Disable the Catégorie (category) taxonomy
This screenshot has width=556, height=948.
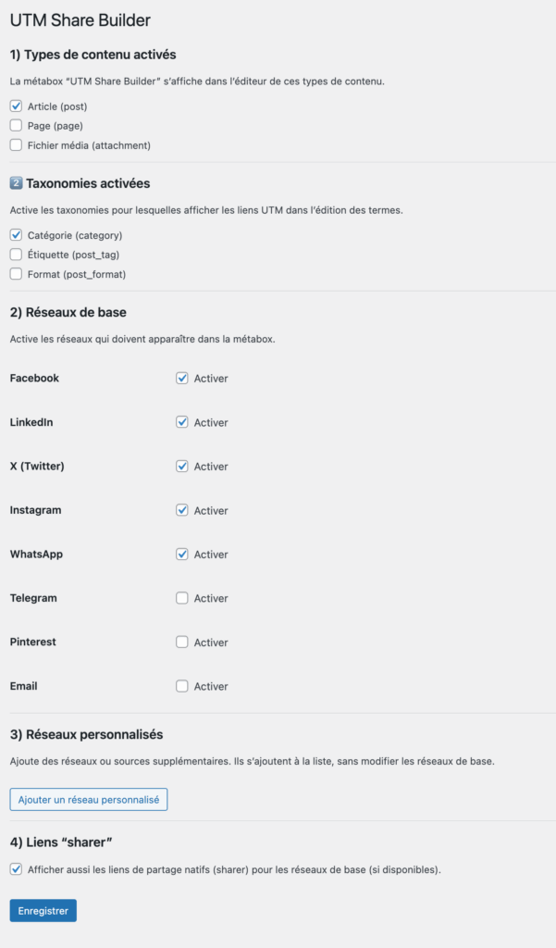pyautogui.click(x=16, y=235)
